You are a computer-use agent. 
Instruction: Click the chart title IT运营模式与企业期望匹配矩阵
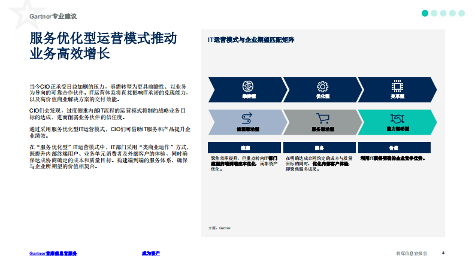point(251,40)
